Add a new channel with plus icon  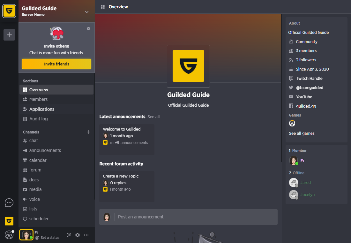click(88, 132)
